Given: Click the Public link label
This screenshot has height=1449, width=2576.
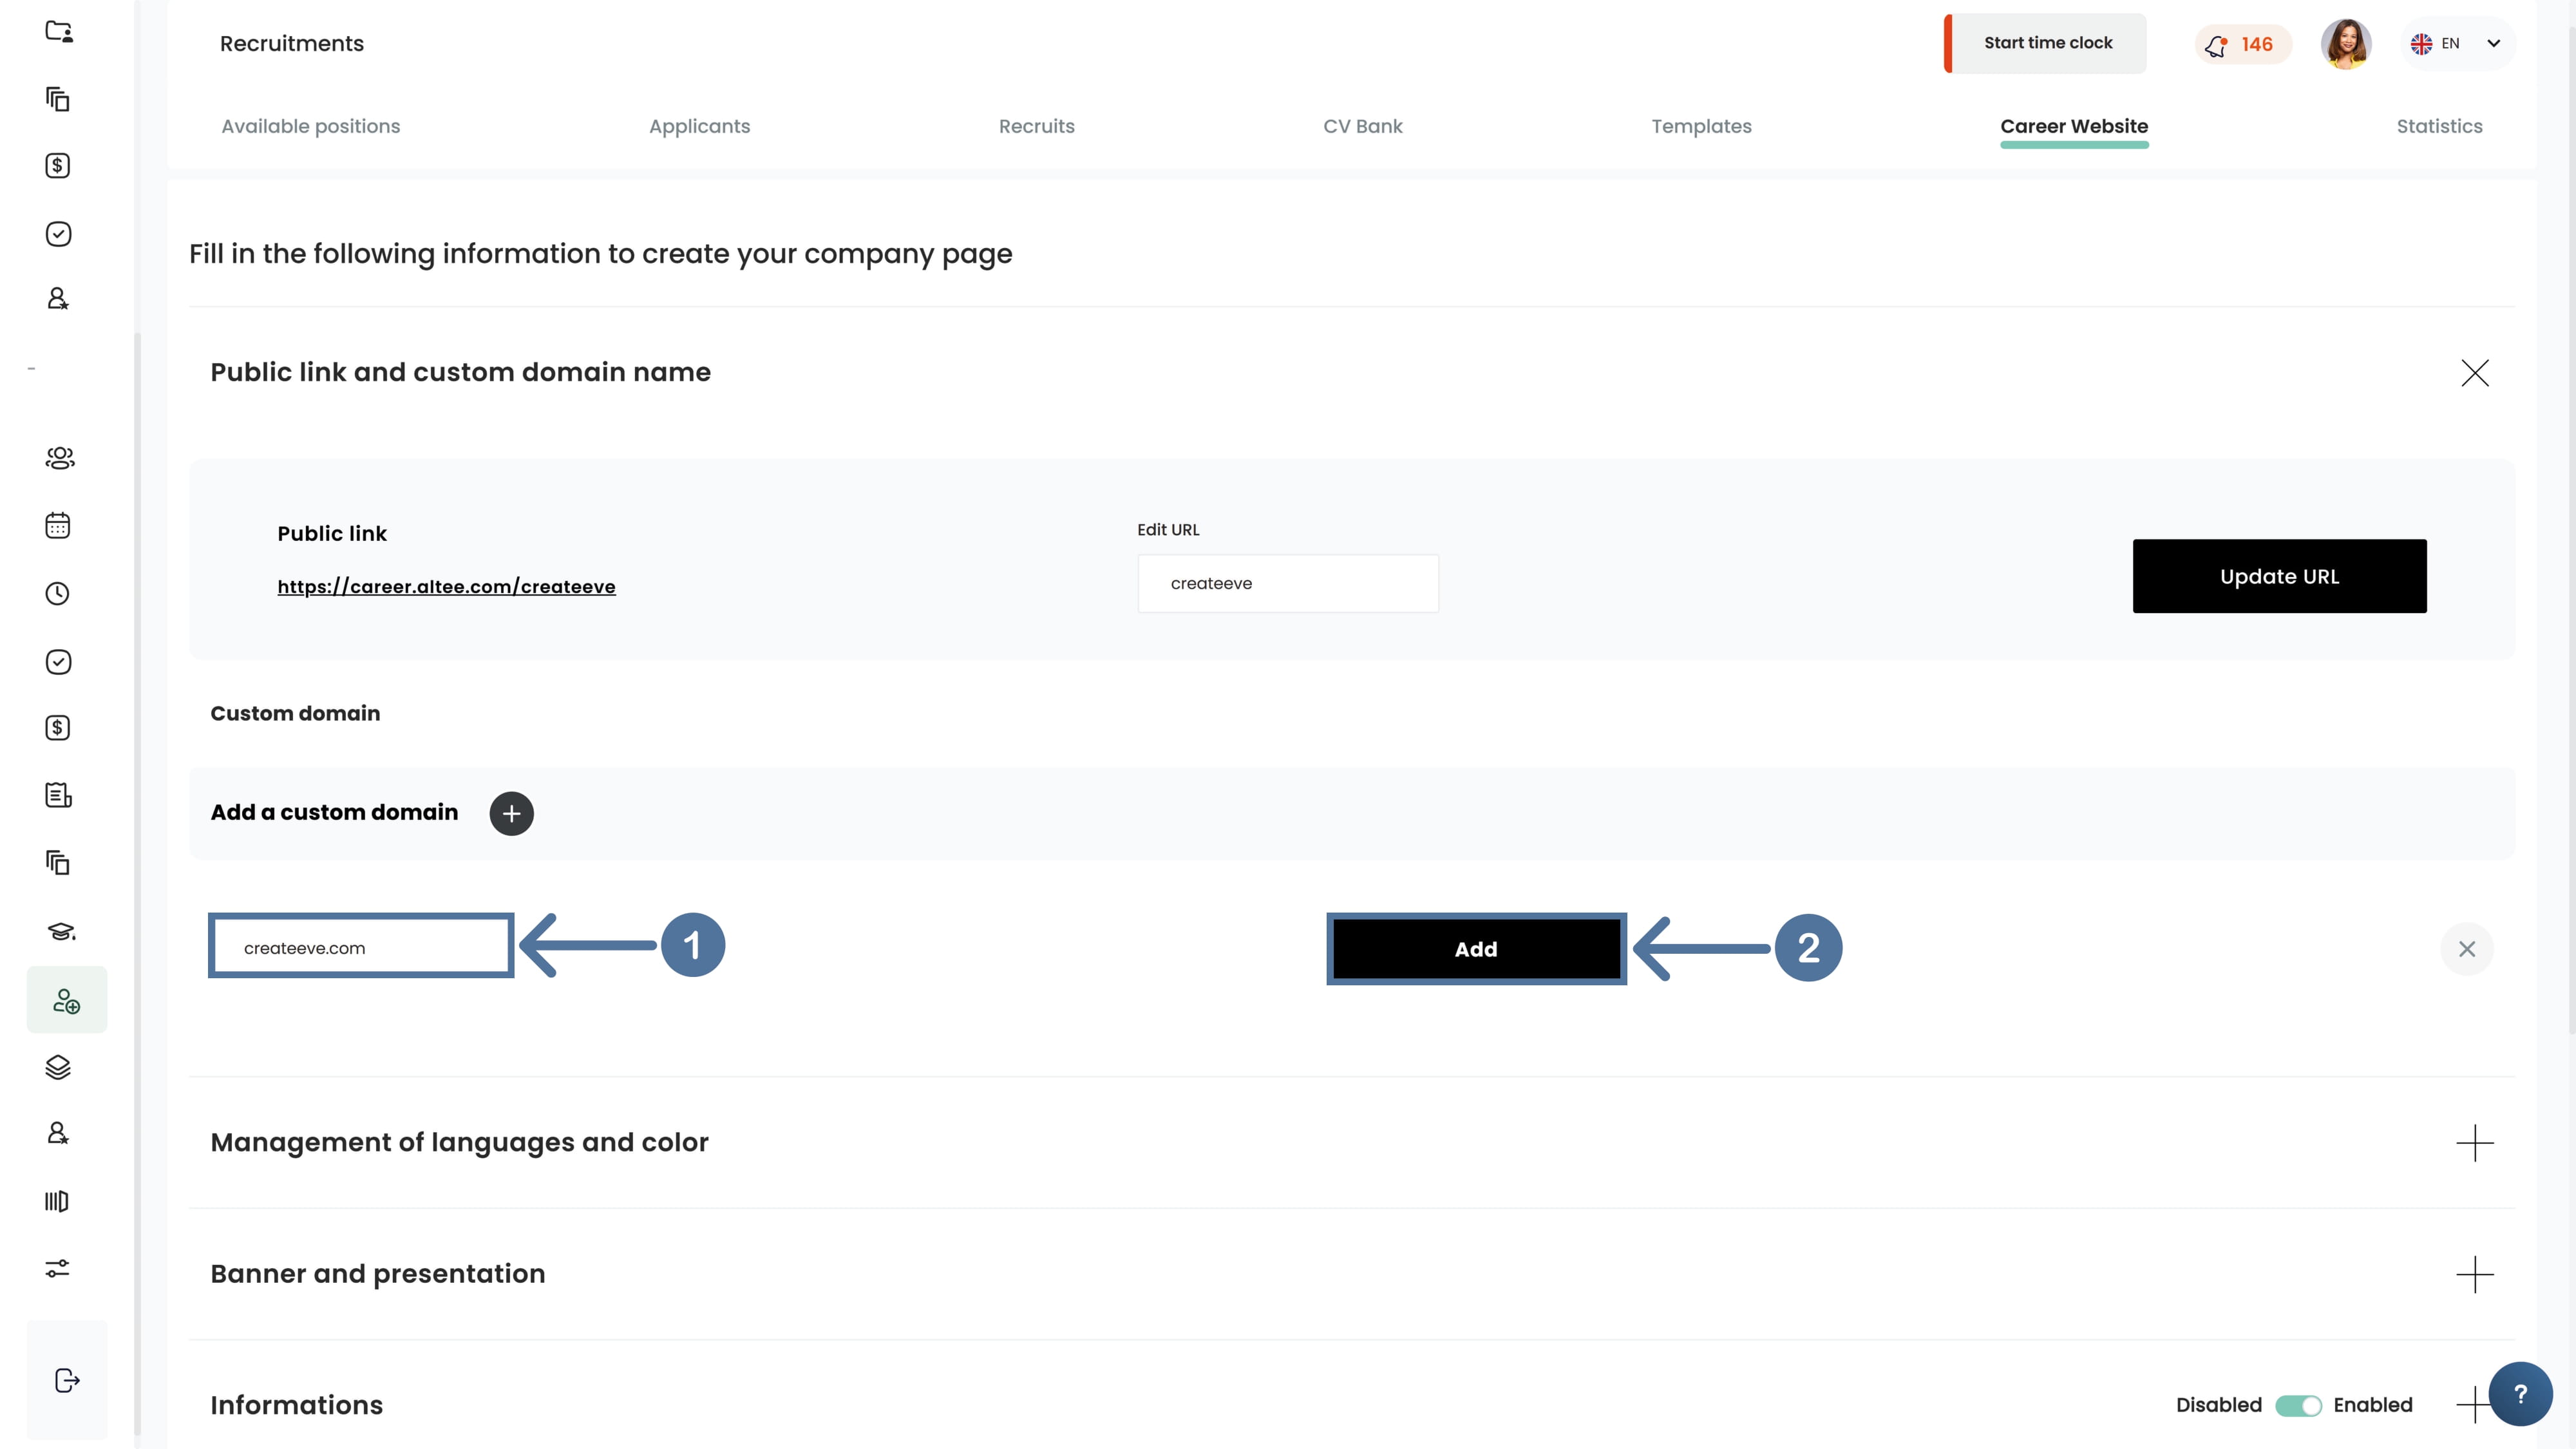Looking at the screenshot, I should click(x=332, y=534).
